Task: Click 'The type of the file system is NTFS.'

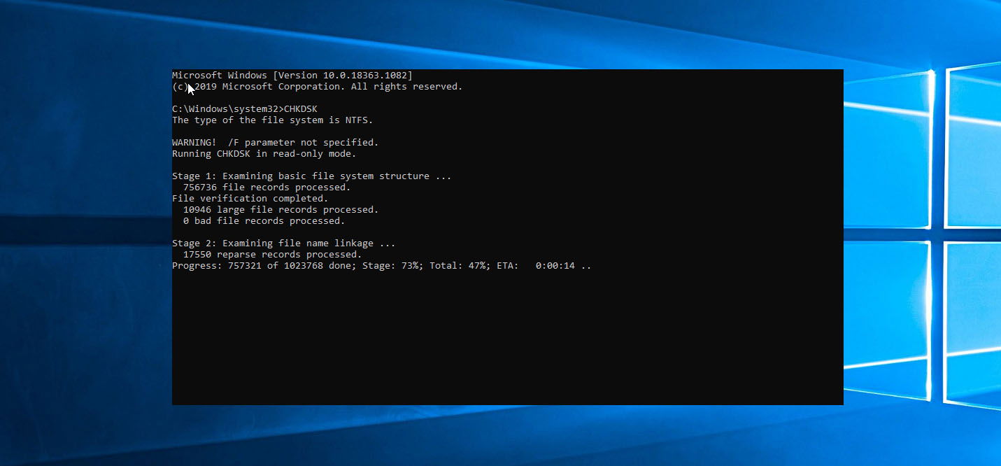Action: tap(273, 120)
